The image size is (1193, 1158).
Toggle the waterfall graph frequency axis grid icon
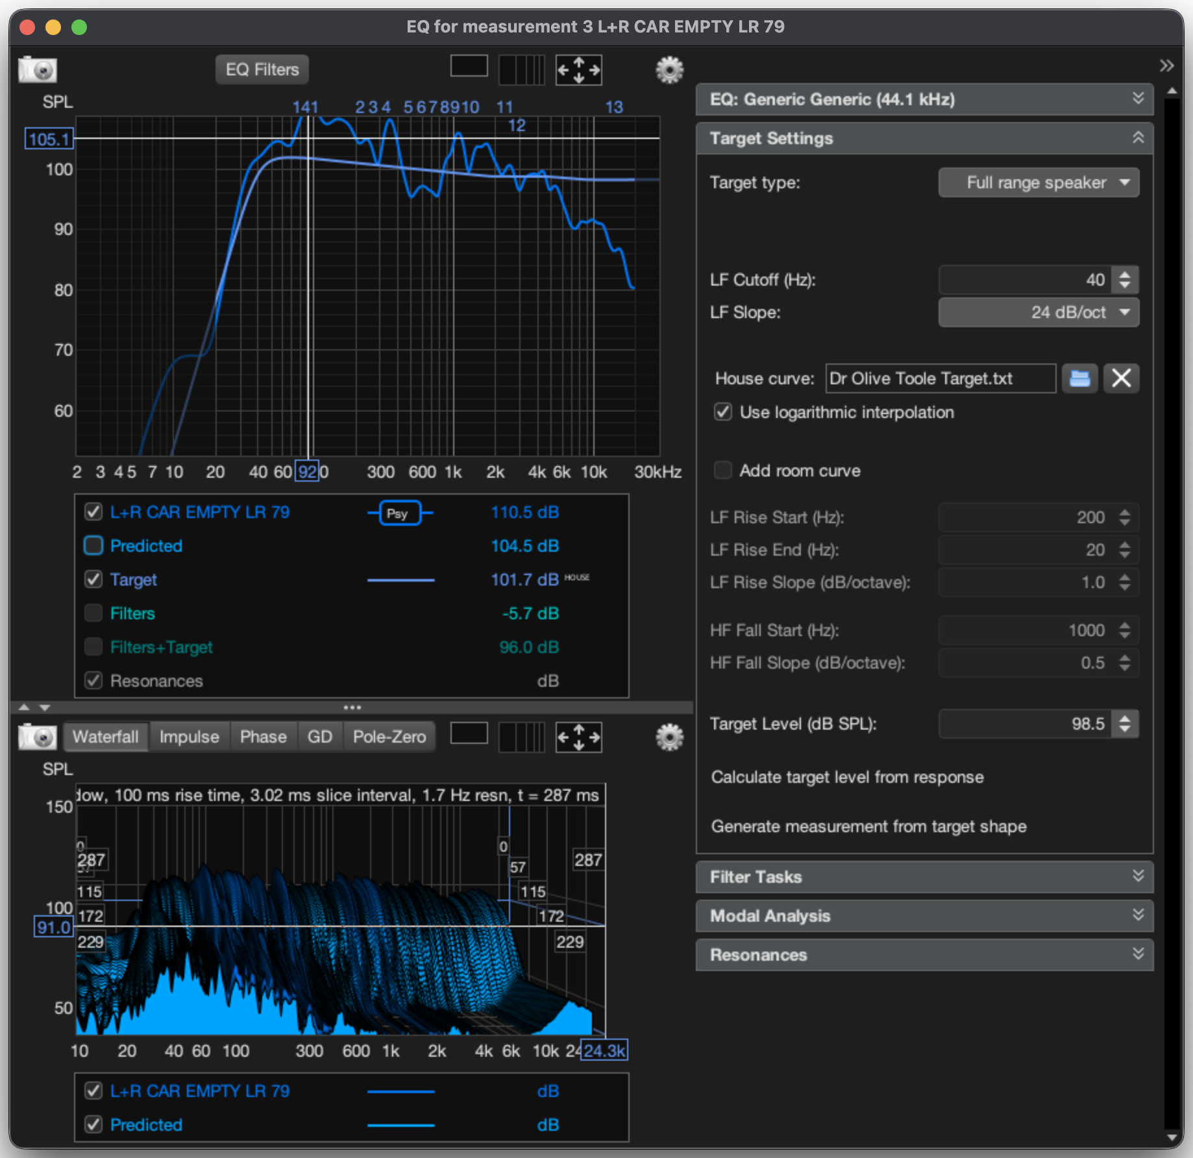521,737
